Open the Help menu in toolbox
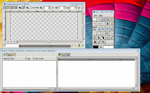Viewport: 150px width, 93px height. 101,15
